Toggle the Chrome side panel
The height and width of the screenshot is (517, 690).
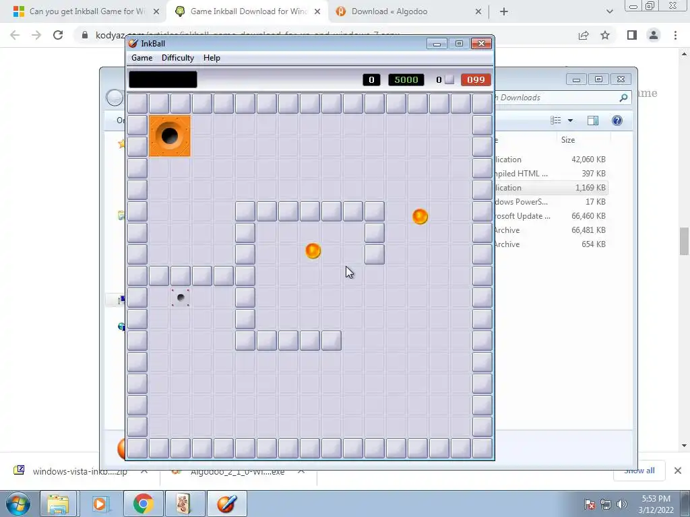(632, 35)
